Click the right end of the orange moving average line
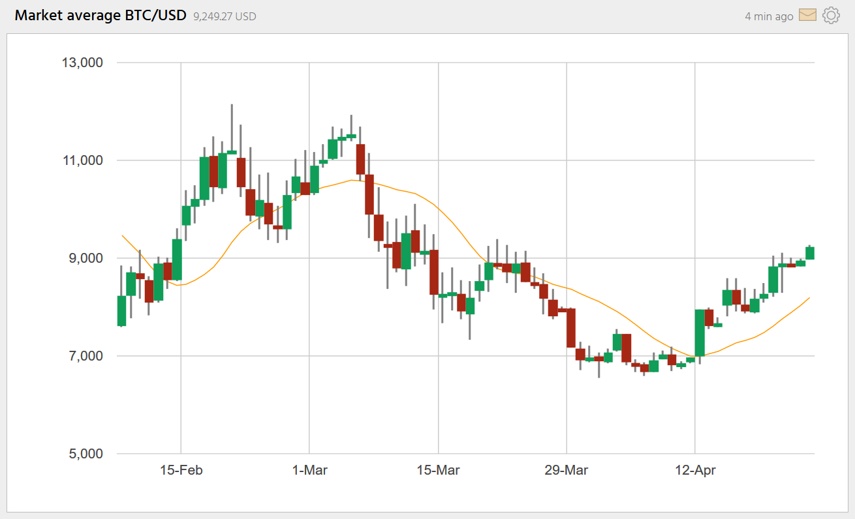855x519 pixels. [x=809, y=298]
